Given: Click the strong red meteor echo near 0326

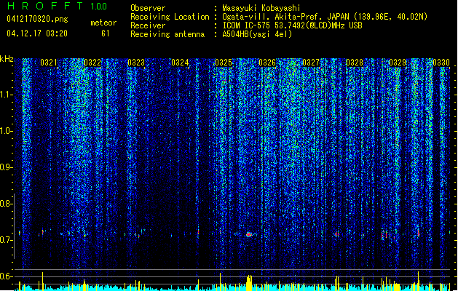Looking at the screenshot, I should point(249,234).
